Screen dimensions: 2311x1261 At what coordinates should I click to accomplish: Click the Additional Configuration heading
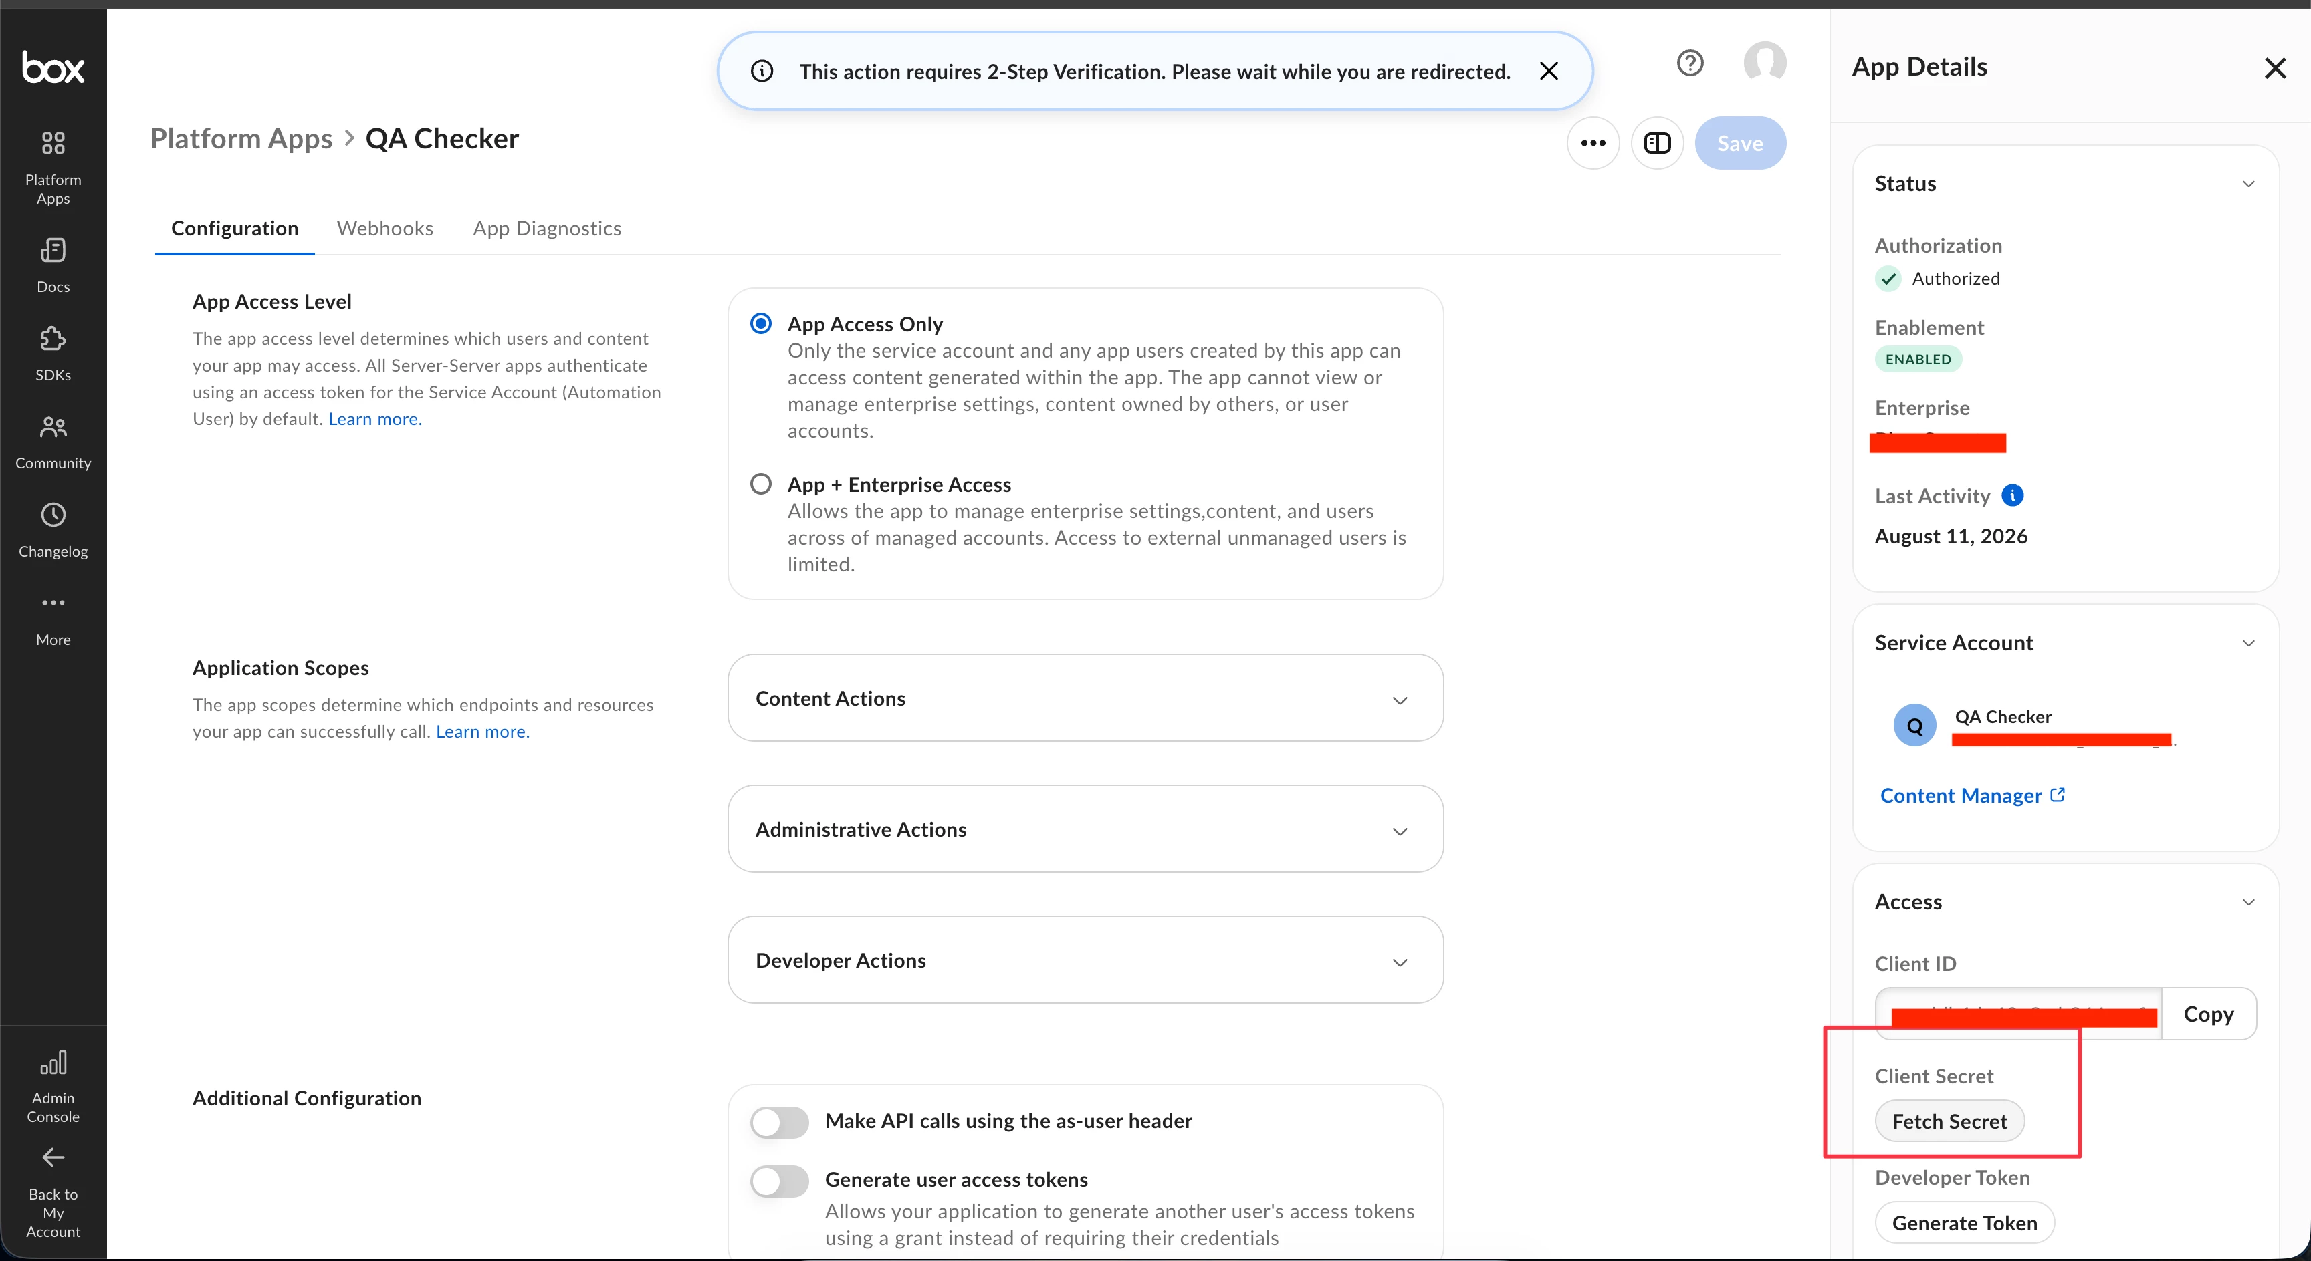(307, 1098)
